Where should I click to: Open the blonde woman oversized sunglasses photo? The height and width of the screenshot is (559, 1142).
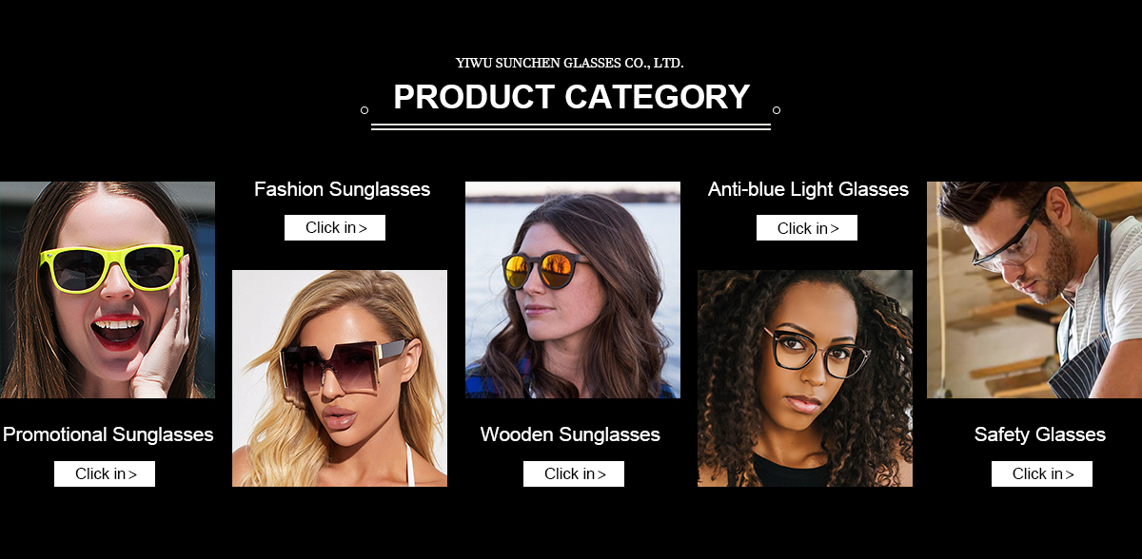click(x=340, y=378)
